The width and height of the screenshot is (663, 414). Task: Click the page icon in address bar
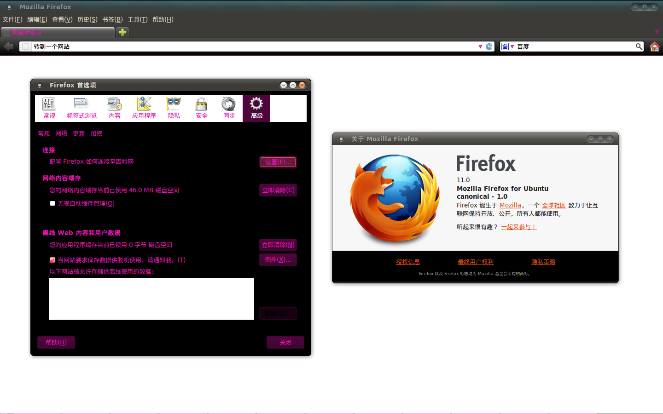click(25, 46)
